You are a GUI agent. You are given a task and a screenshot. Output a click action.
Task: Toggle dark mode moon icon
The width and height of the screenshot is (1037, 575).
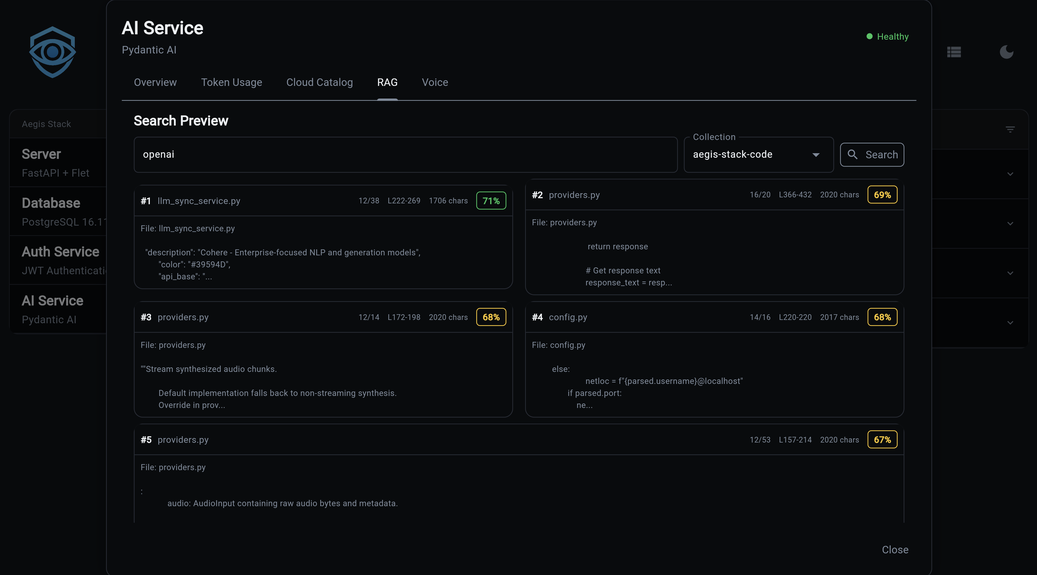[1006, 52]
